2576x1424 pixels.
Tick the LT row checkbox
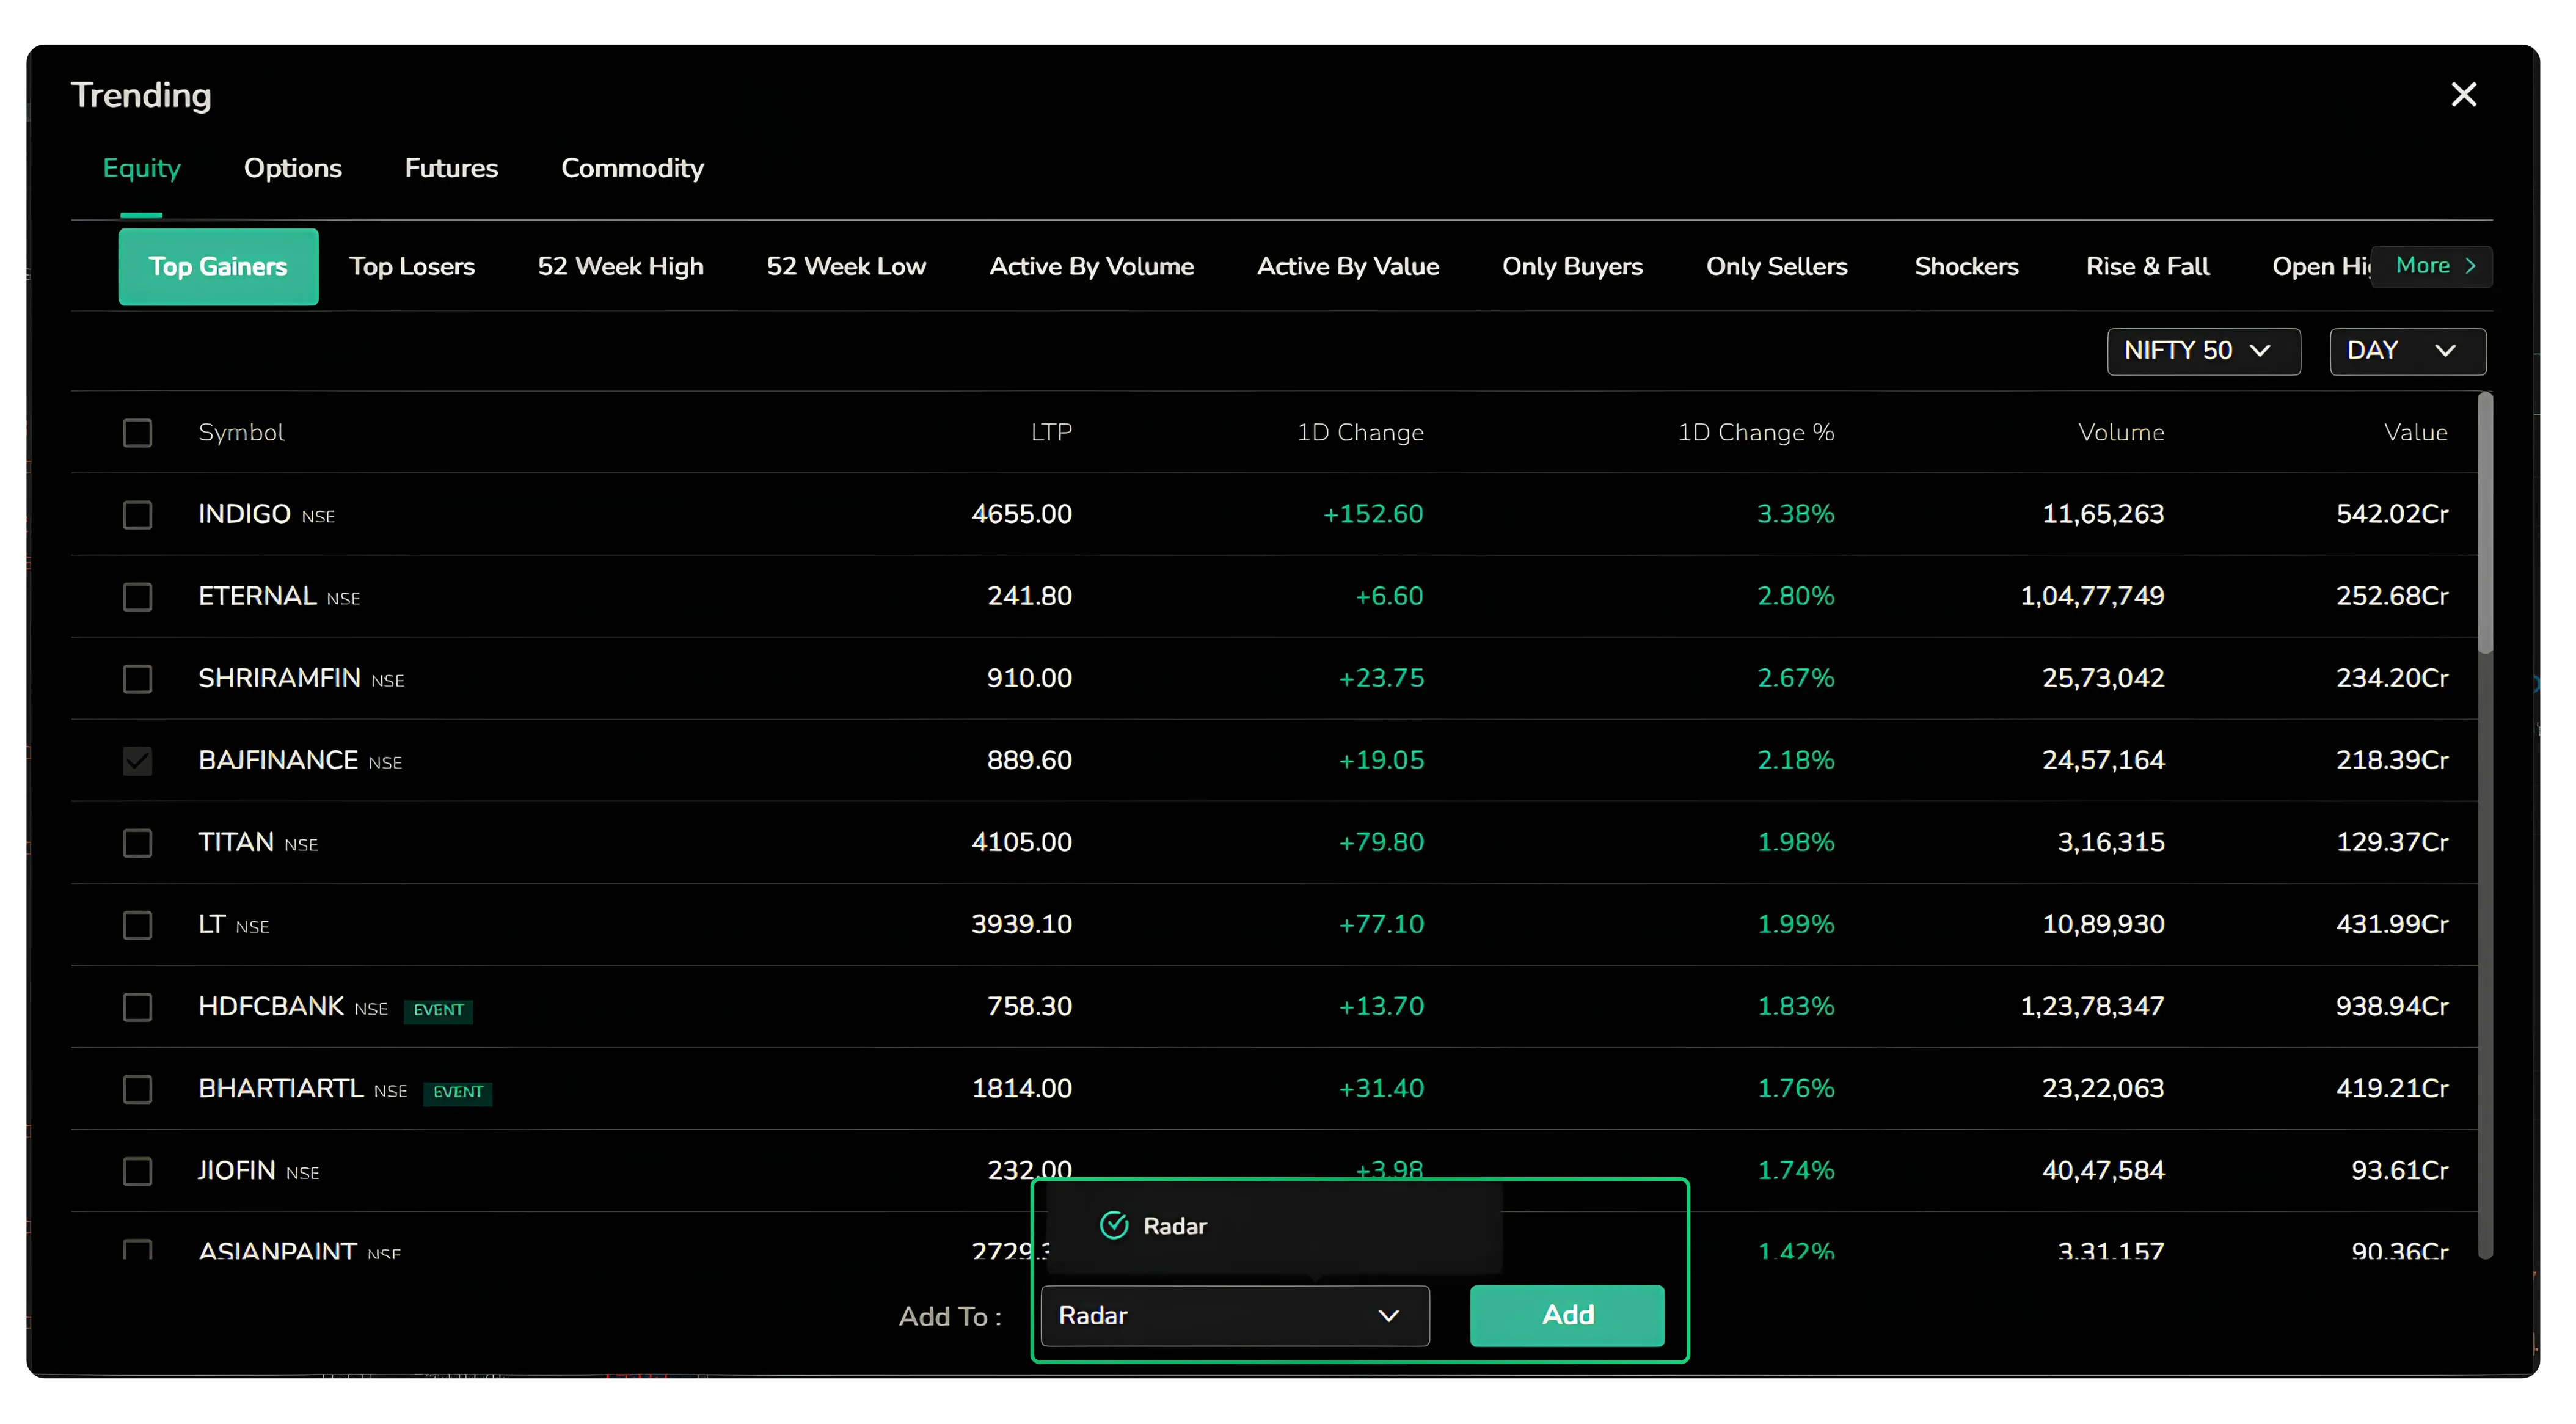(x=137, y=925)
